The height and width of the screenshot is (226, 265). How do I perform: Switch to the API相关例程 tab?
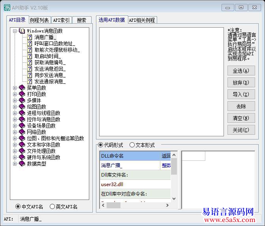pyautogui.click(x=142, y=20)
